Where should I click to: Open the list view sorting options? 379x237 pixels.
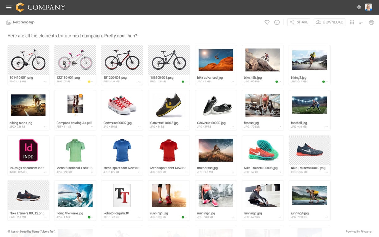point(361,22)
